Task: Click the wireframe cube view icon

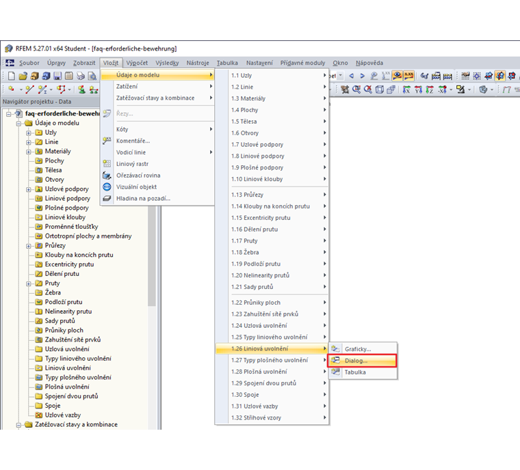Action: (x=380, y=89)
